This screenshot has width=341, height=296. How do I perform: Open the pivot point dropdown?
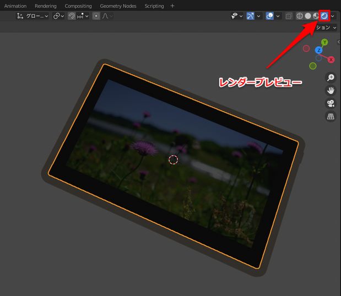coord(59,16)
